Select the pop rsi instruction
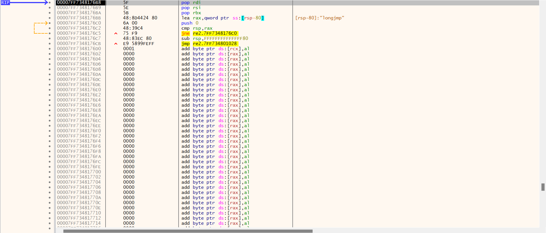Viewport: 546px width, 233px height. pos(191,8)
